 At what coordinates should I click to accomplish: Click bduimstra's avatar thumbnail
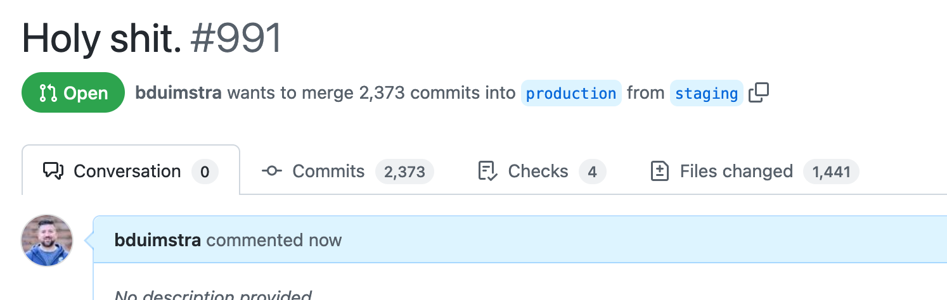pos(48,240)
